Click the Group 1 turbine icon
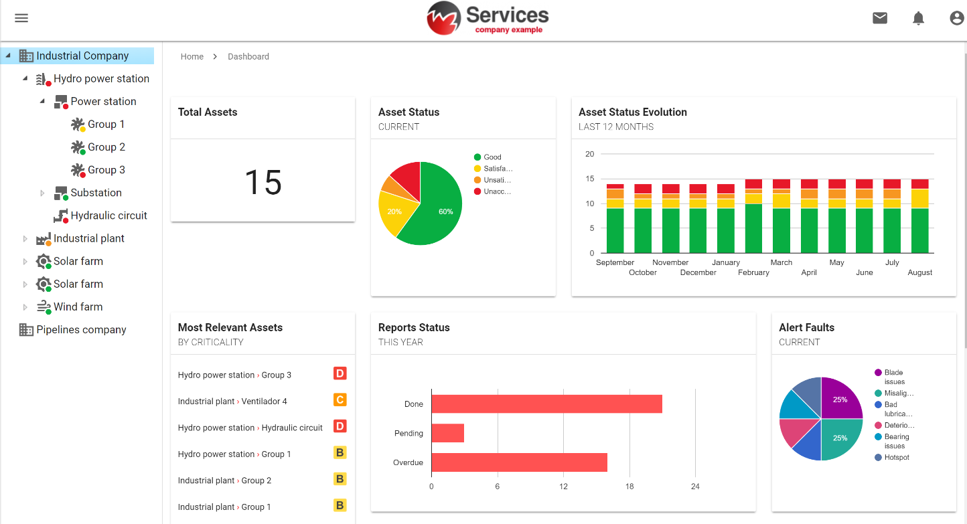Screen dimensions: 967x524 (78, 124)
